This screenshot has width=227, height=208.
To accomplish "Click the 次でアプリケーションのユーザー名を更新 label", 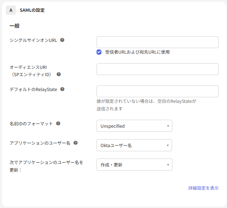I will click(x=46, y=166).
